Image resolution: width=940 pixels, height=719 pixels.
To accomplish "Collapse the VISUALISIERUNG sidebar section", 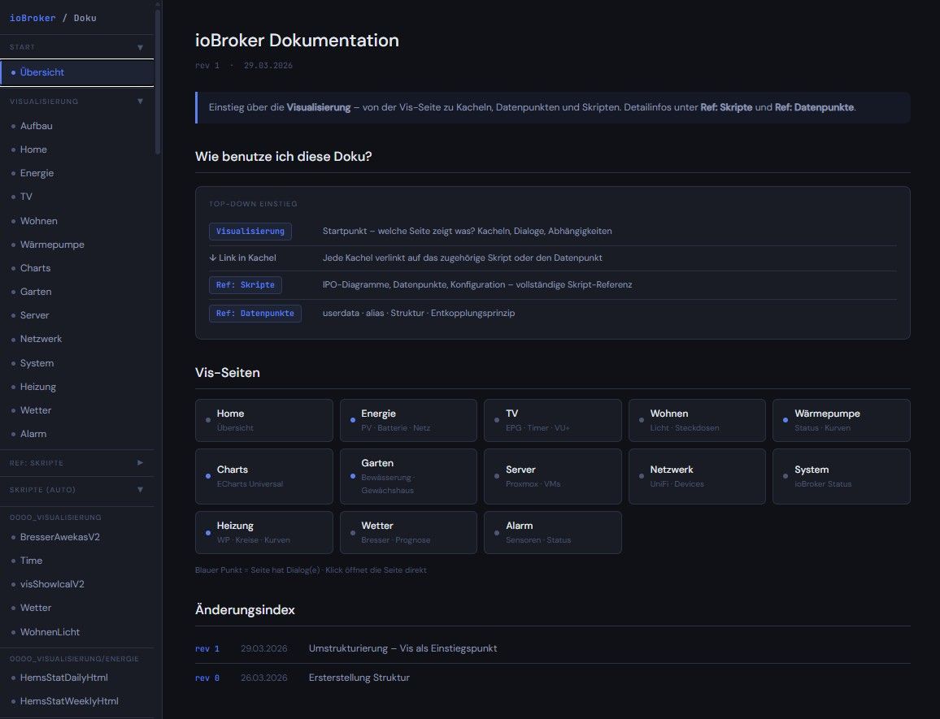I will [x=140, y=102].
